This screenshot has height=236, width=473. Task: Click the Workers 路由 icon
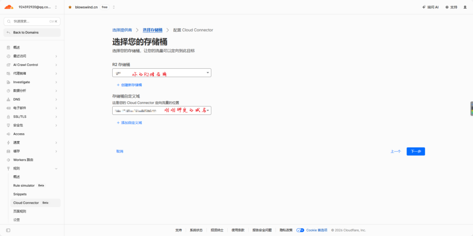(x=8, y=160)
